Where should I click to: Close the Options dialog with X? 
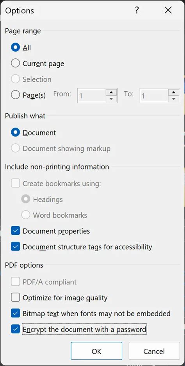[168, 10]
